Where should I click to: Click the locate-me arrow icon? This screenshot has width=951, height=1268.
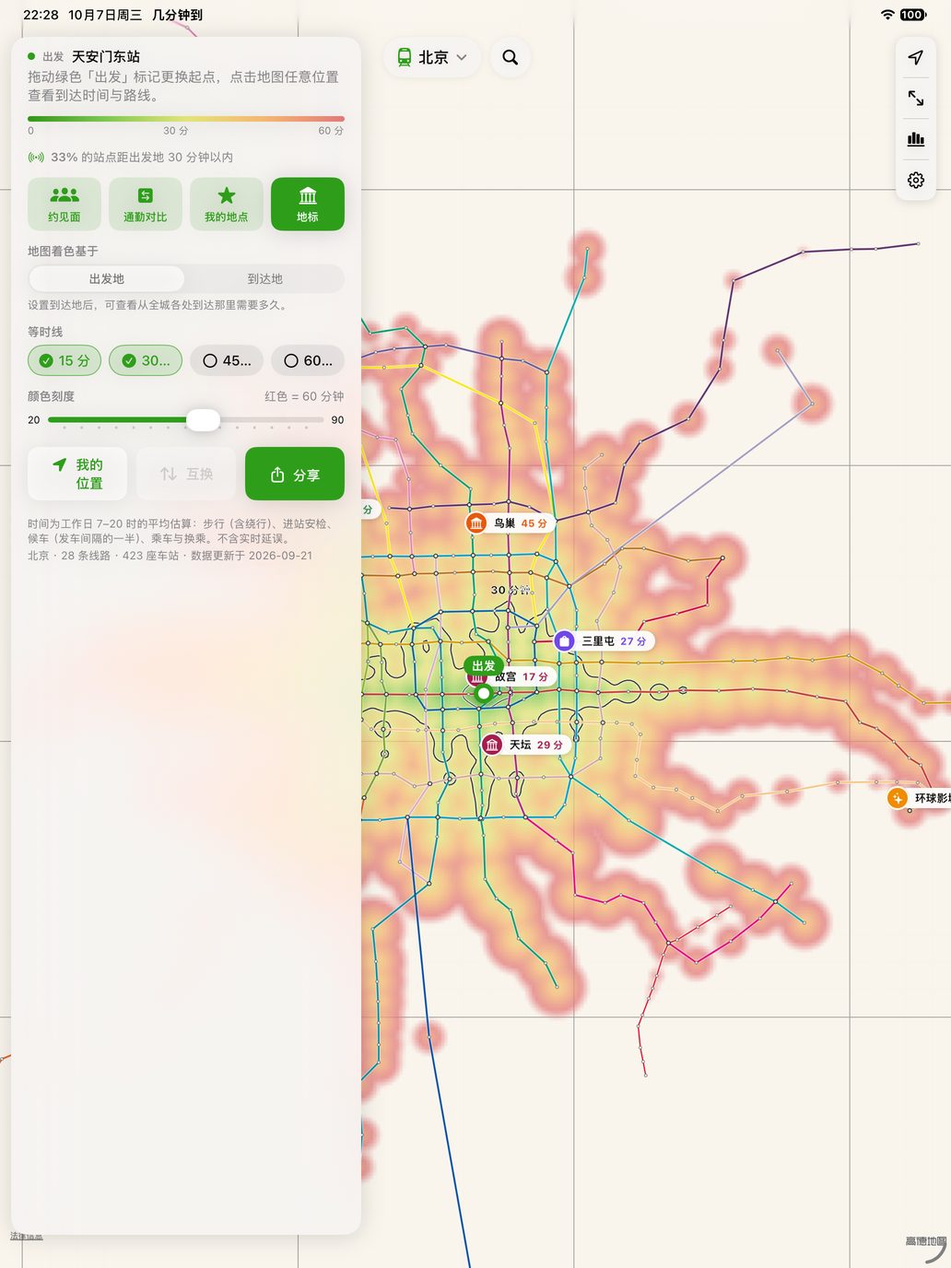pos(916,57)
